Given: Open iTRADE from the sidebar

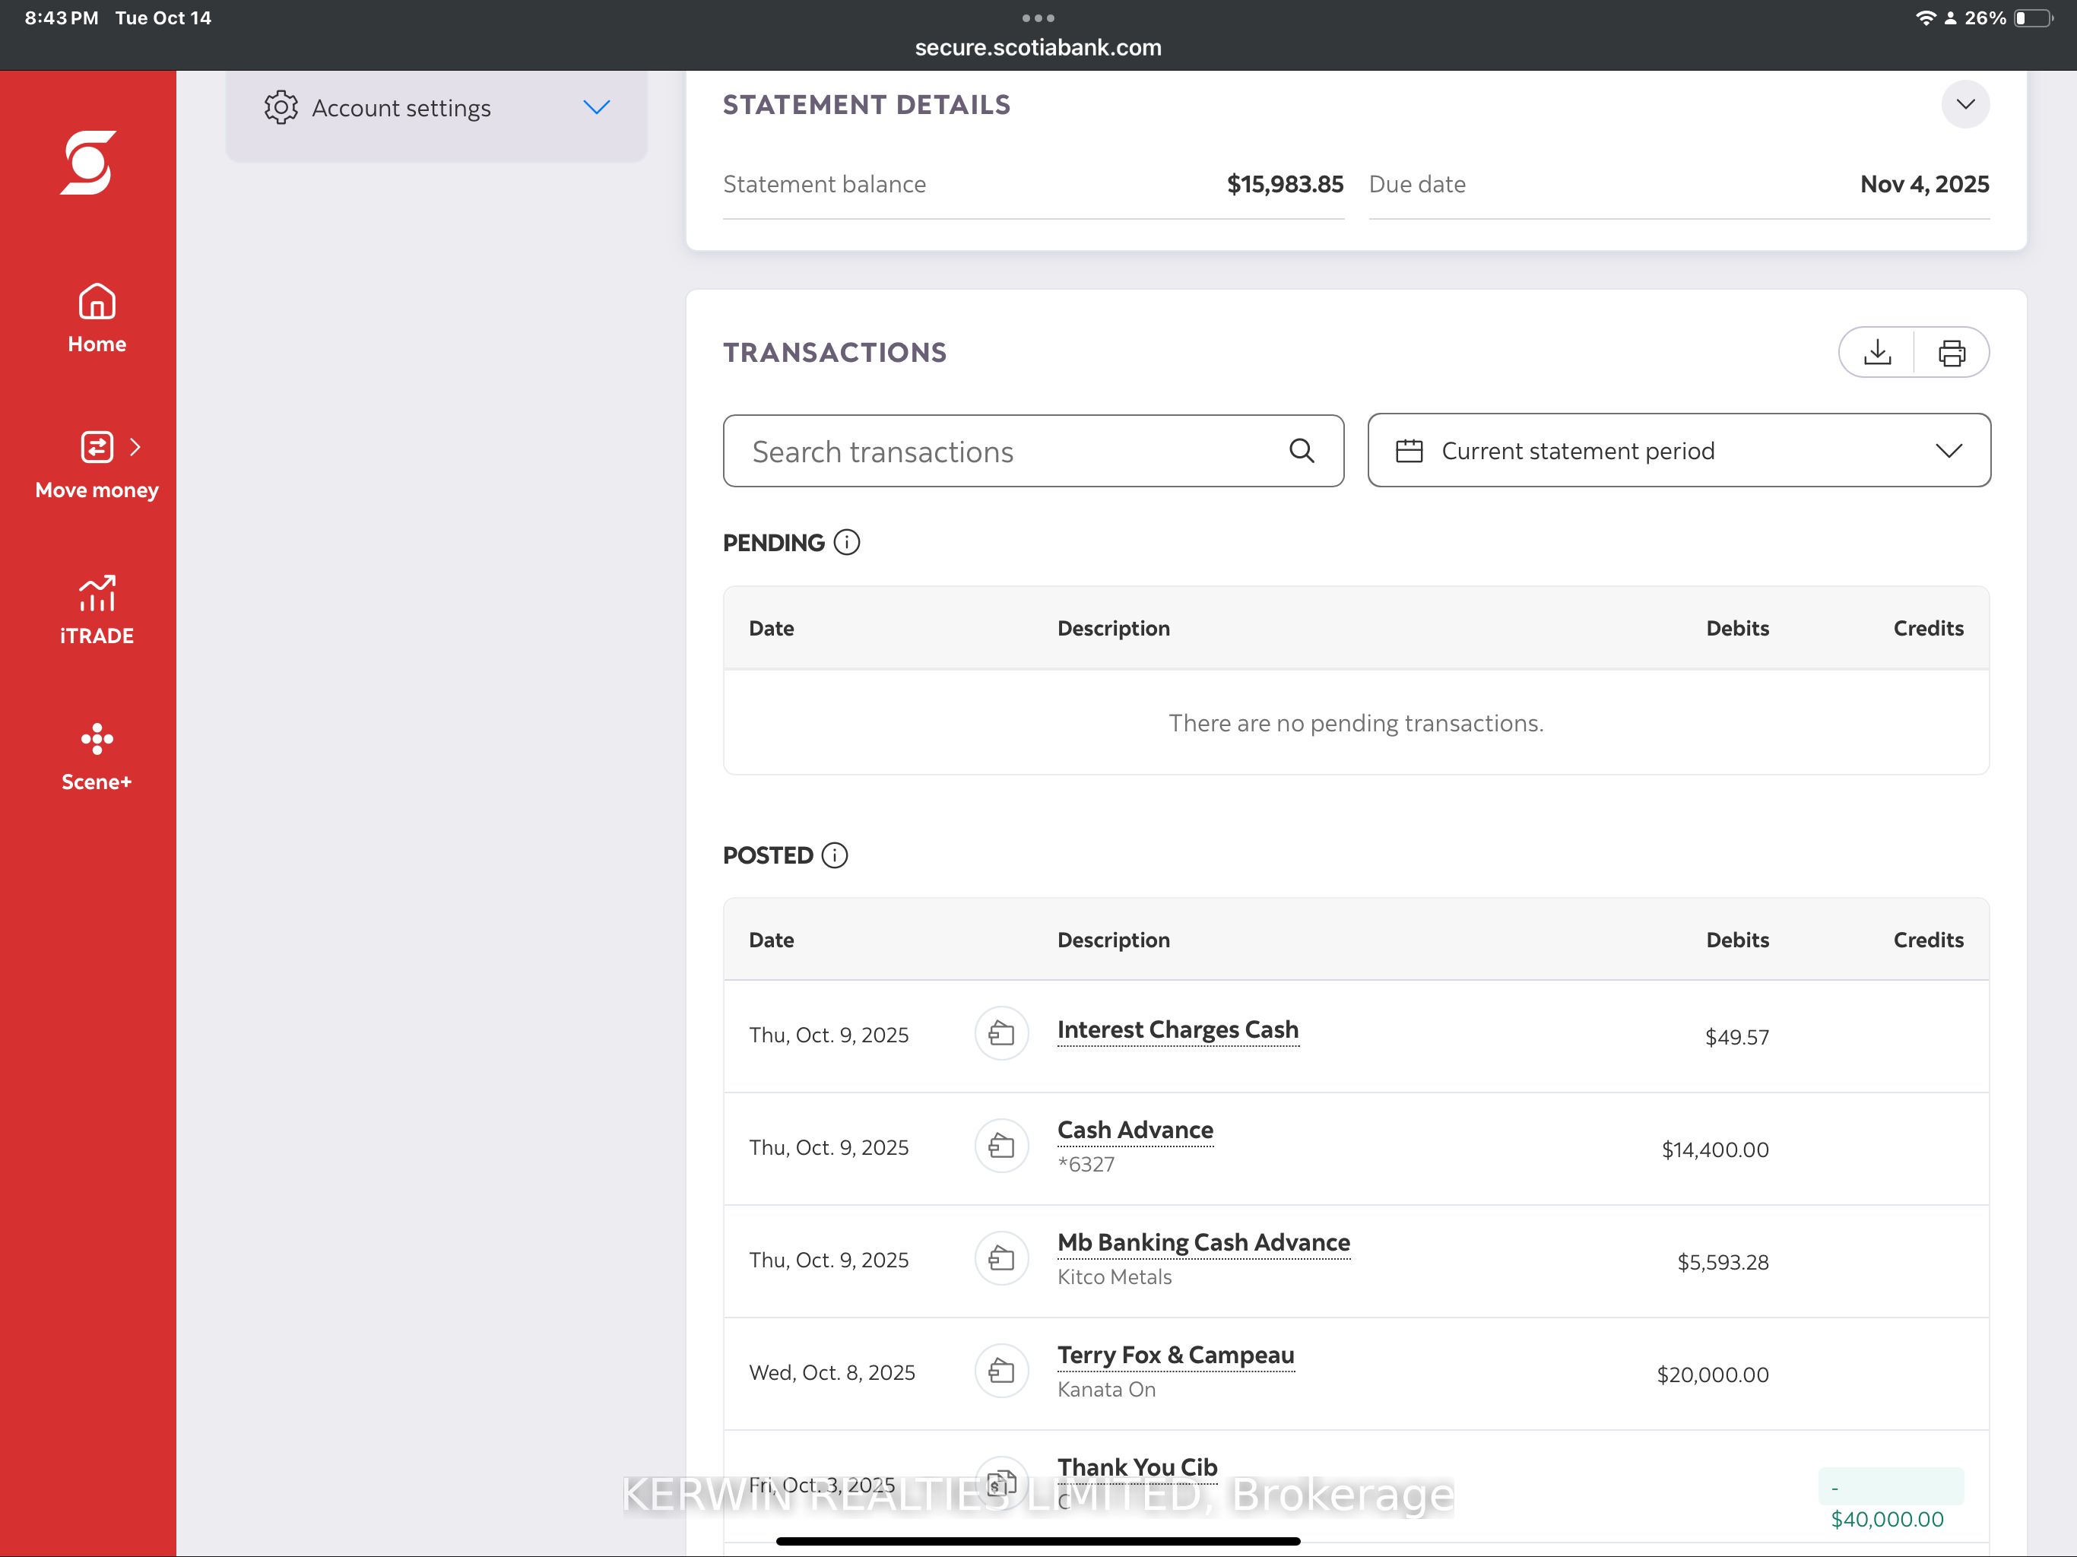Looking at the screenshot, I should coord(97,610).
